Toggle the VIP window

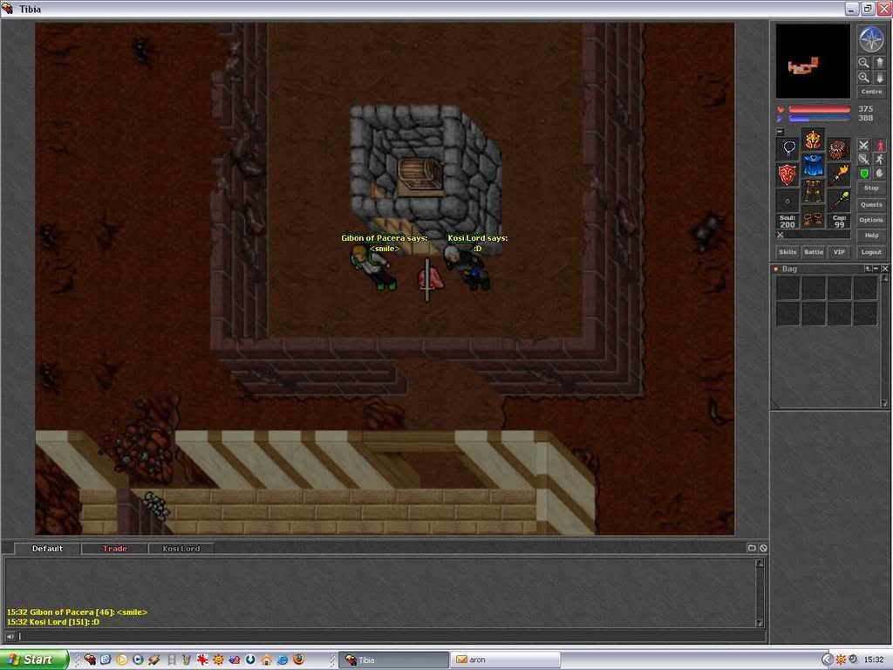point(839,252)
